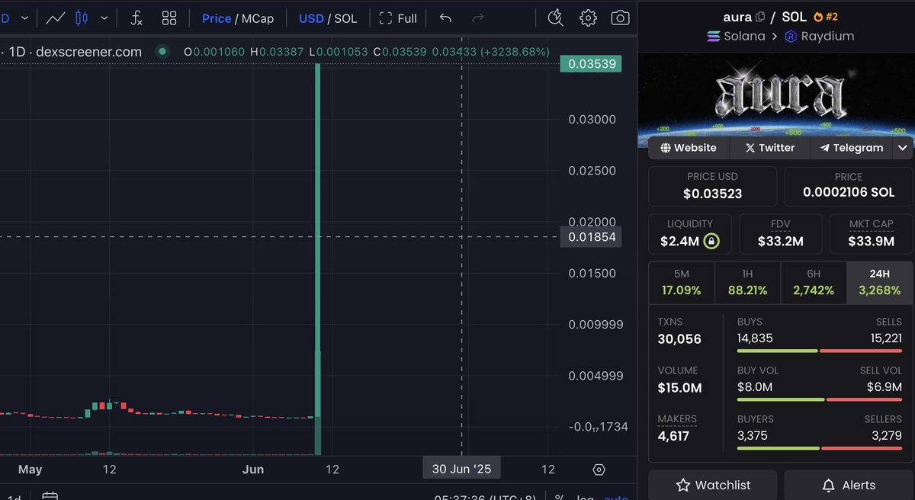Select the line chart type icon
Viewport: 915px width, 500px height.
(x=55, y=18)
